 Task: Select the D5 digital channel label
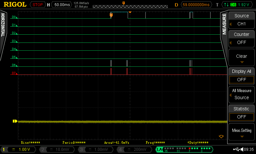(14, 57)
